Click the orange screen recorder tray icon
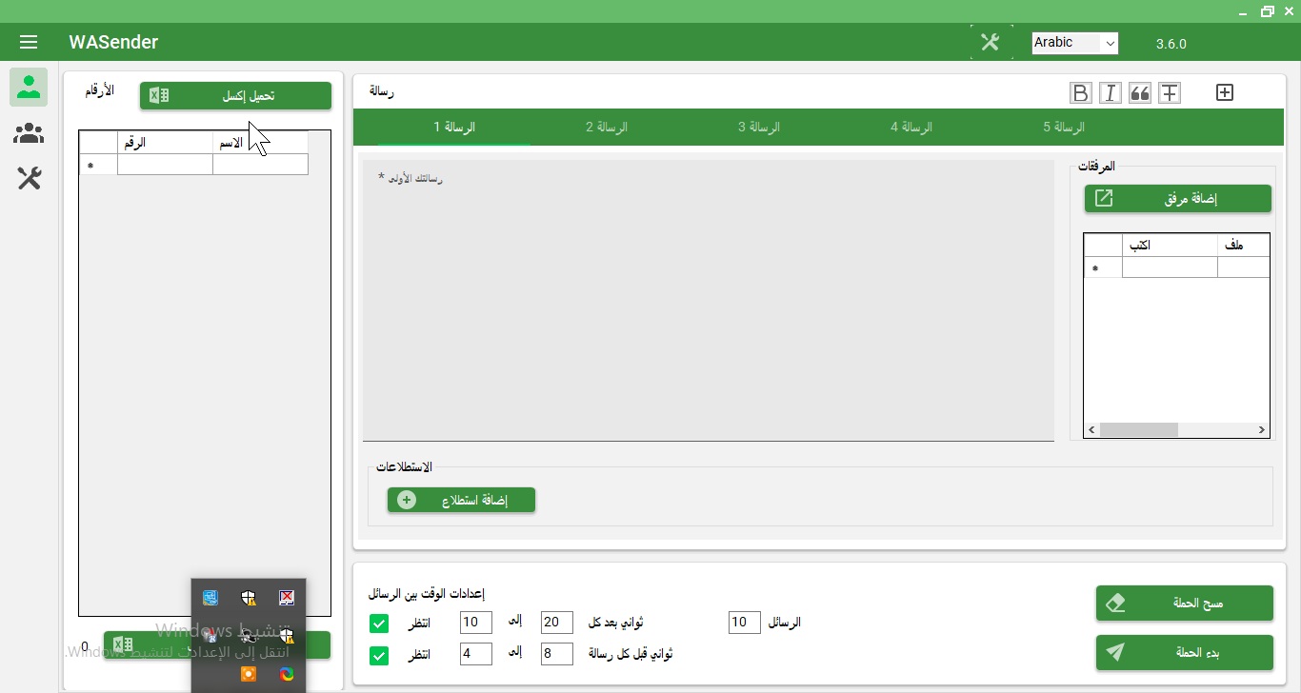 click(249, 674)
